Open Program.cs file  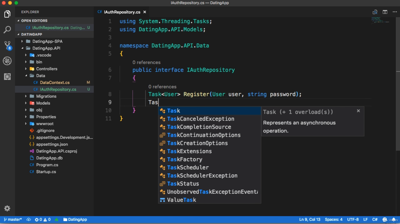tap(54, 165)
